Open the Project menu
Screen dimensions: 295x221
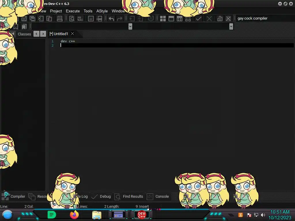click(x=56, y=11)
